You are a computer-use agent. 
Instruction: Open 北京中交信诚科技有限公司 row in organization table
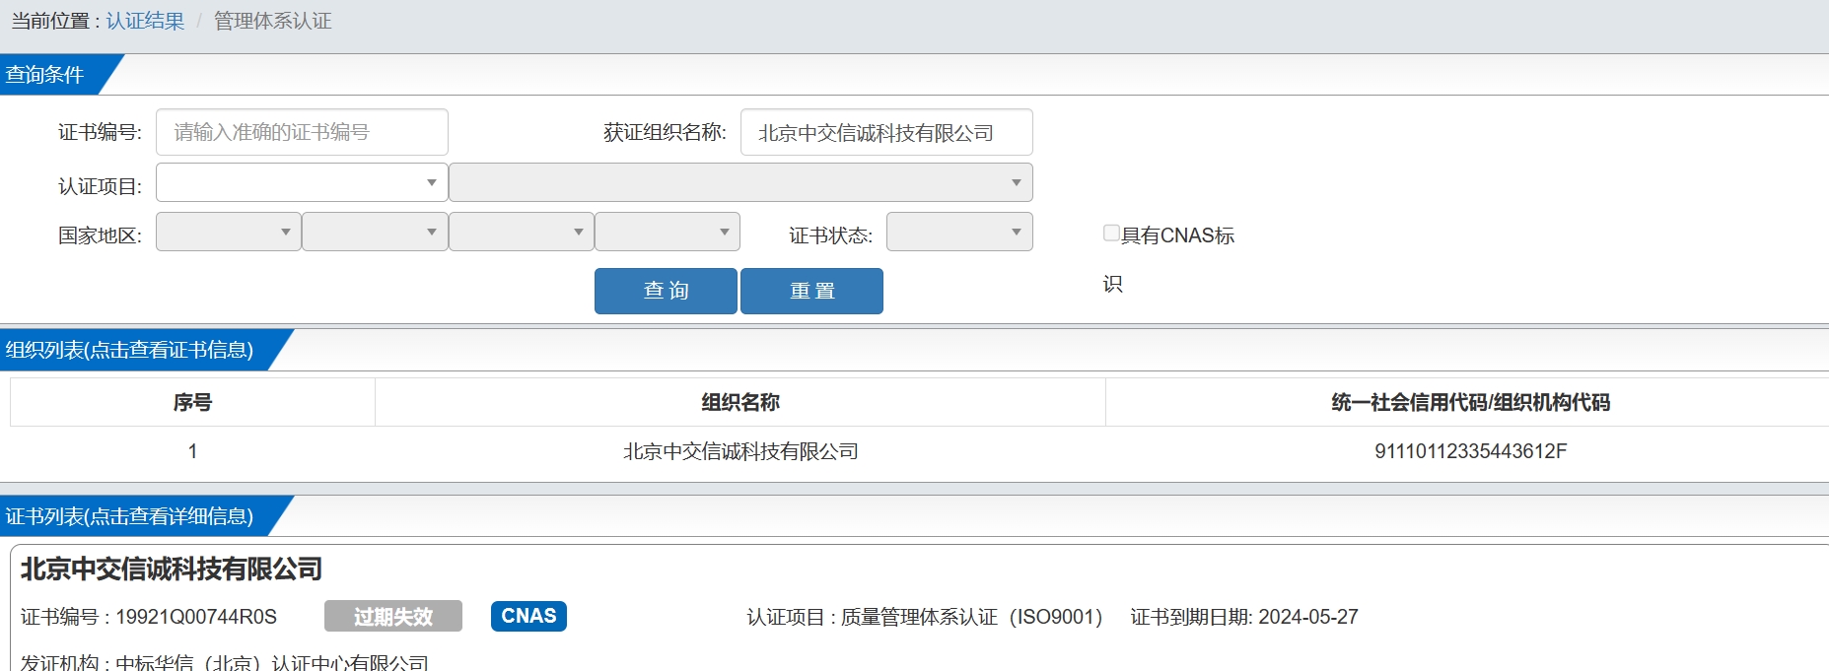pos(740,451)
